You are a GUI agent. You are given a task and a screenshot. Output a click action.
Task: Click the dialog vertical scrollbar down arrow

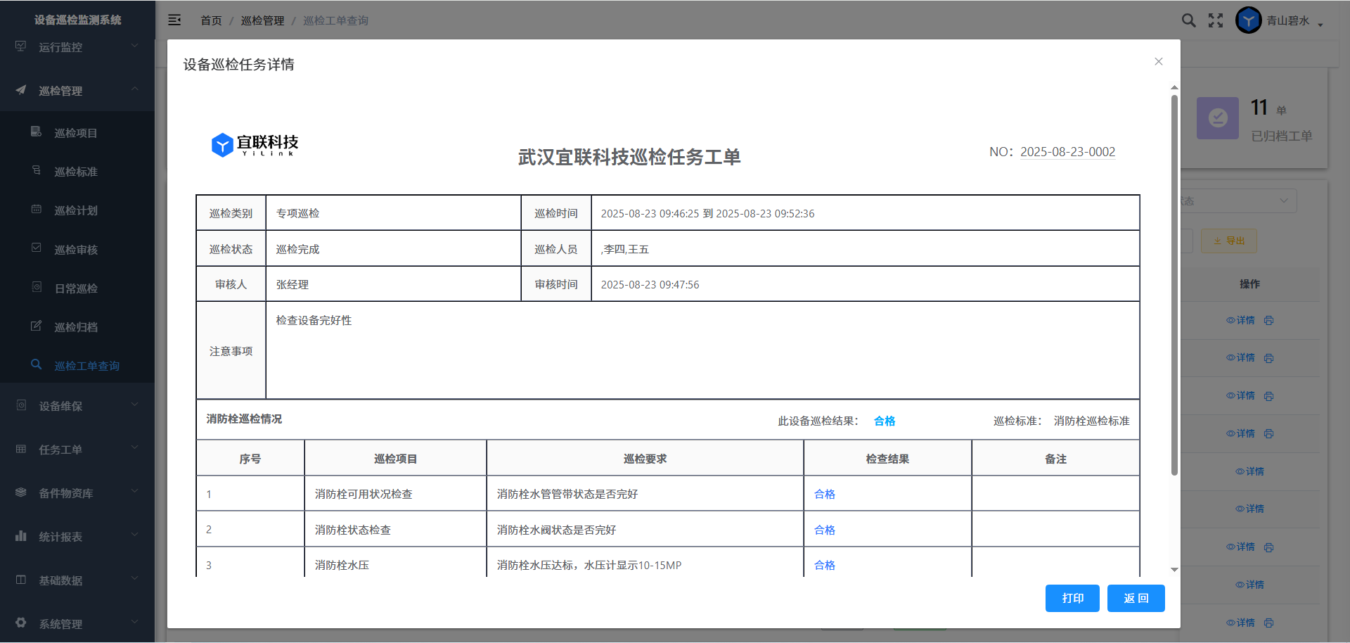[x=1174, y=570]
